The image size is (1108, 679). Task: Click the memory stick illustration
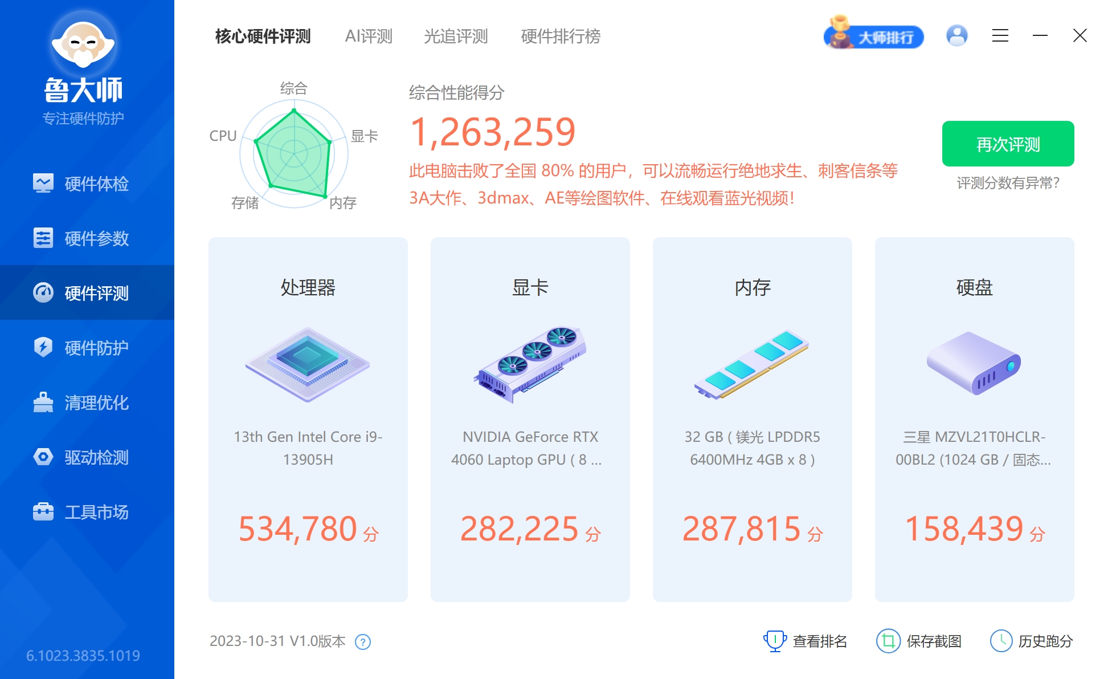coord(752,365)
